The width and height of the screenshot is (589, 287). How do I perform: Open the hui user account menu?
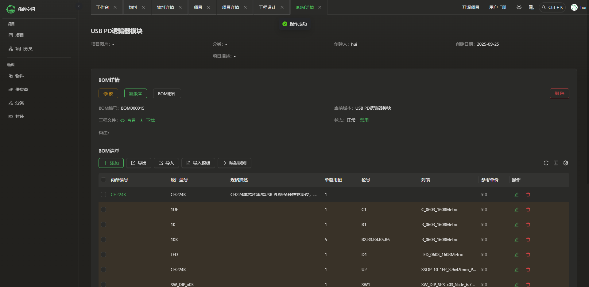(578, 7)
